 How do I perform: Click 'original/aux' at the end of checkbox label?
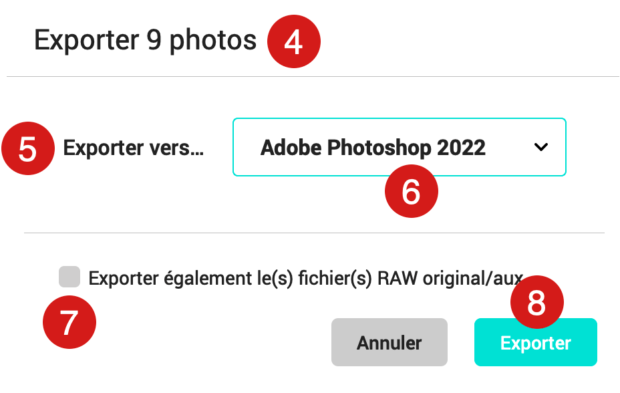tap(473, 278)
